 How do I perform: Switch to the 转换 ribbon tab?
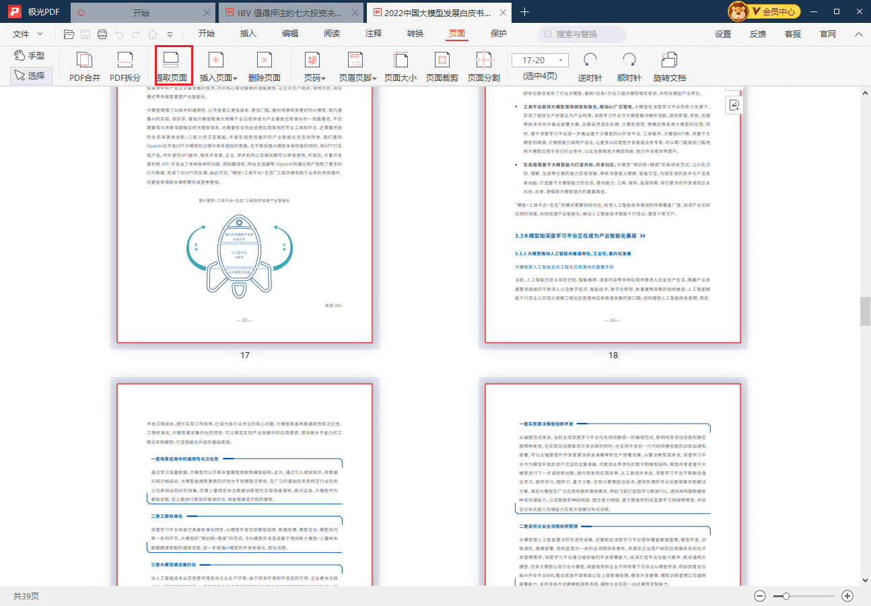(x=415, y=34)
